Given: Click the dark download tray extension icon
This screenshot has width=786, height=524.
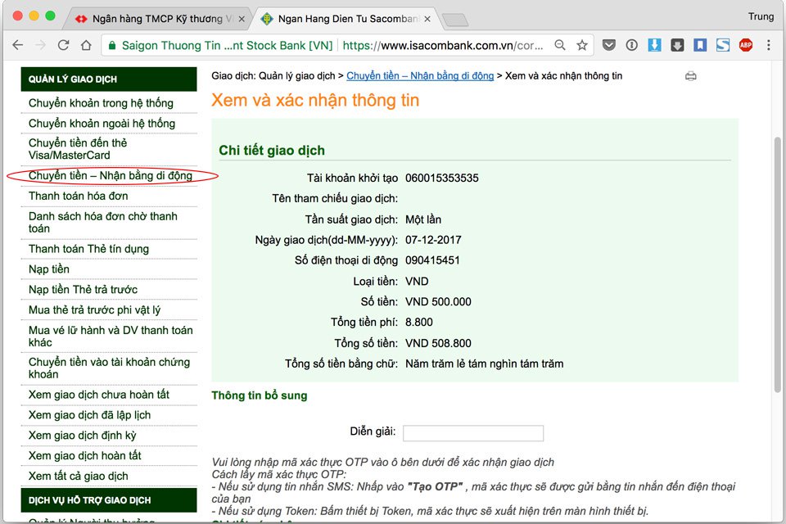Looking at the screenshot, I should [x=677, y=45].
